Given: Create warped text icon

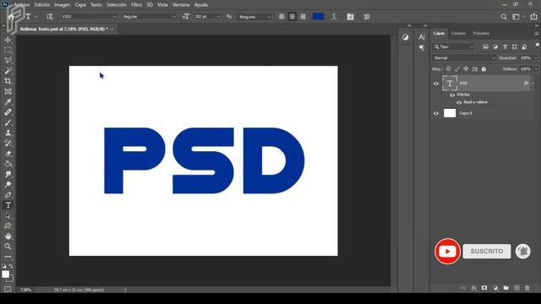Looking at the screenshot, I should (x=334, y=17).
